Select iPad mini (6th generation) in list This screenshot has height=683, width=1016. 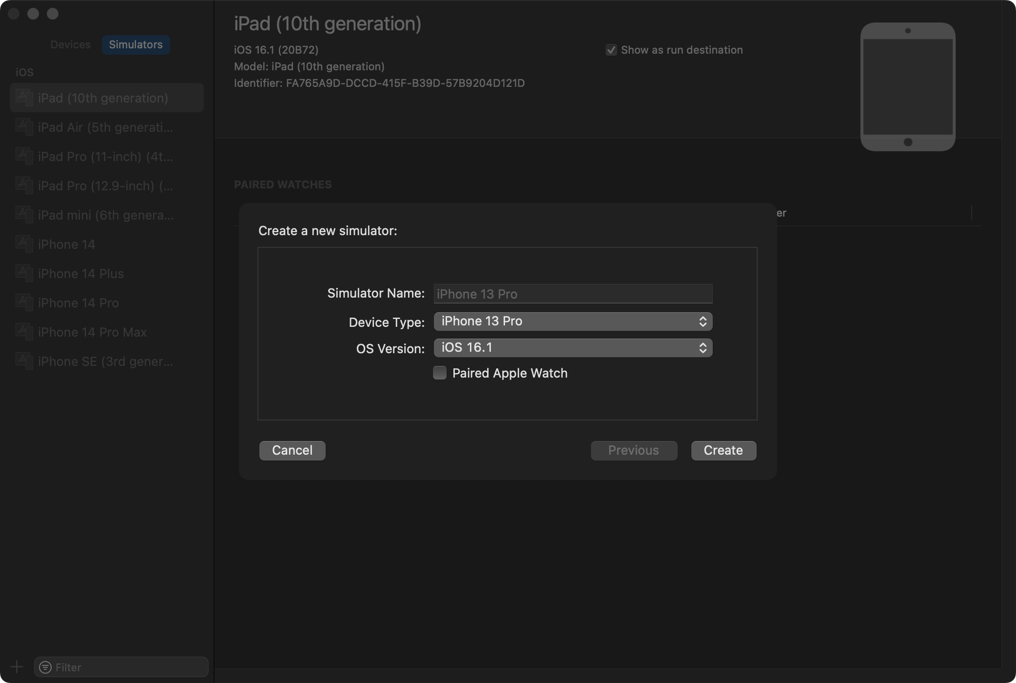105,215
